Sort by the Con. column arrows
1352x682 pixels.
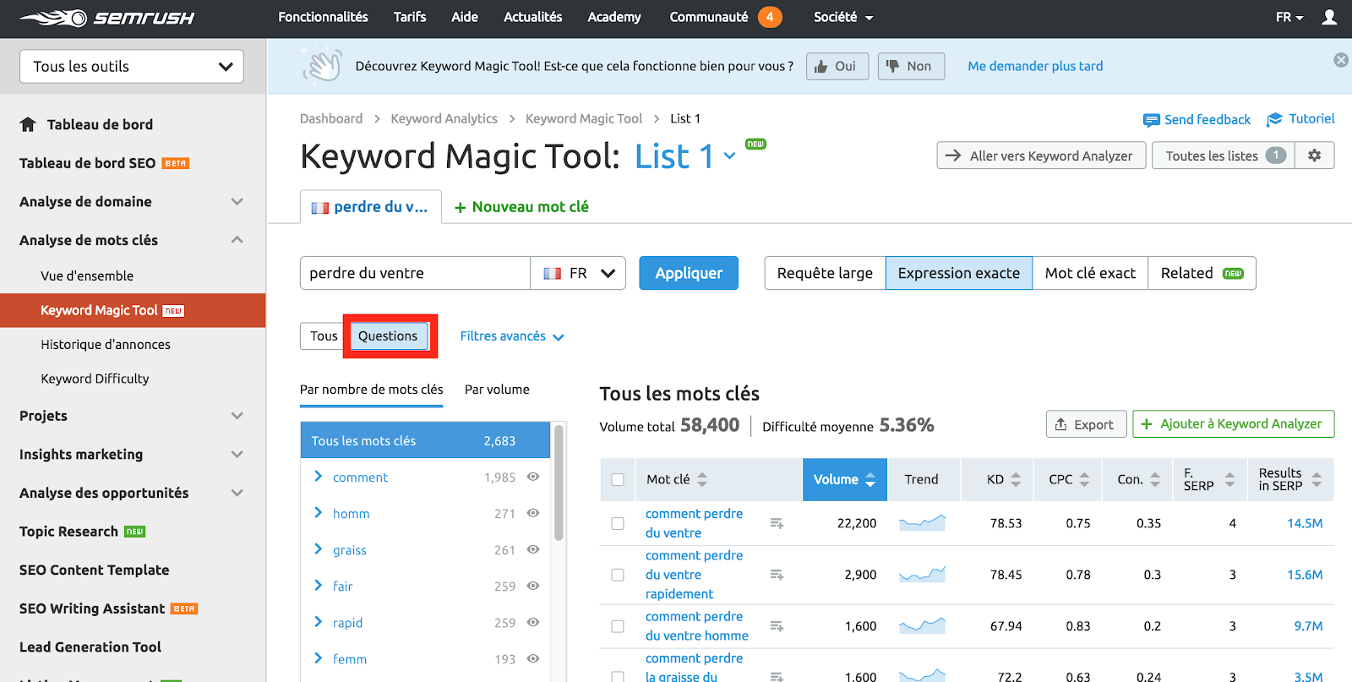pyautogui.click(x=1155, y=479)
